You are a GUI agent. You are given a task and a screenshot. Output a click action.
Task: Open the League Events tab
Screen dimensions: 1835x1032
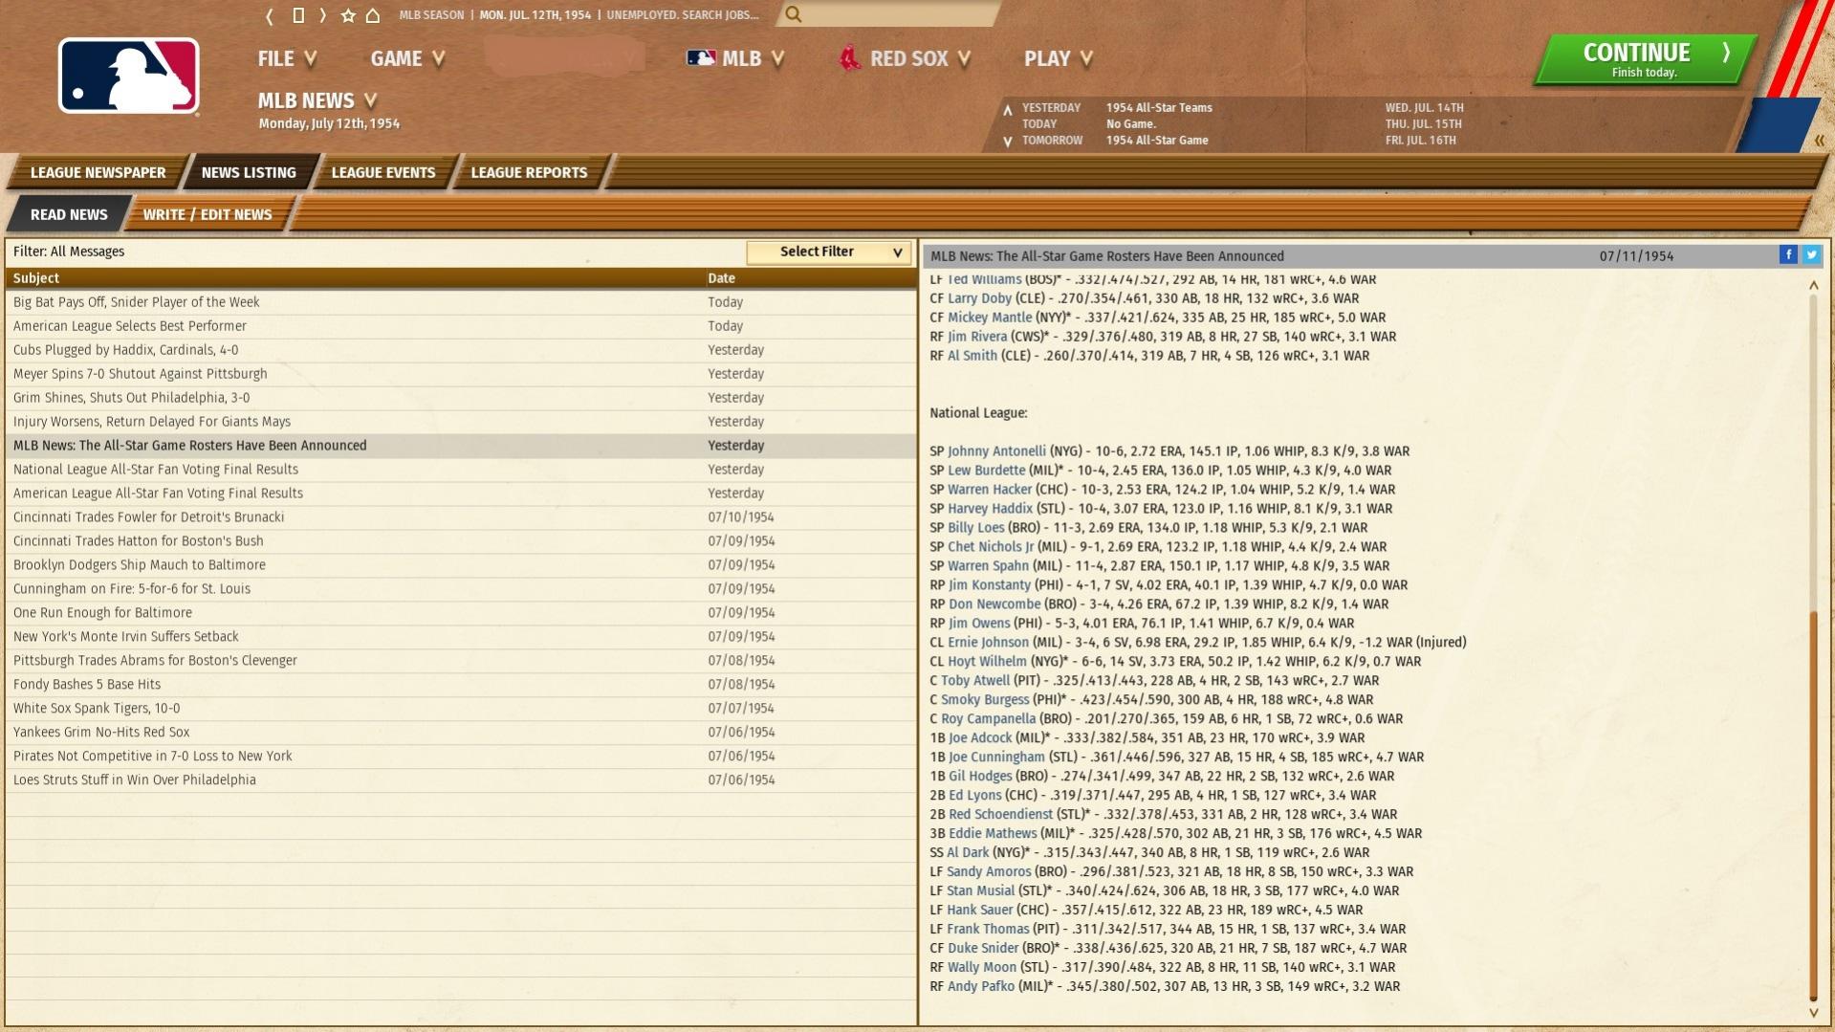[383, 172]
